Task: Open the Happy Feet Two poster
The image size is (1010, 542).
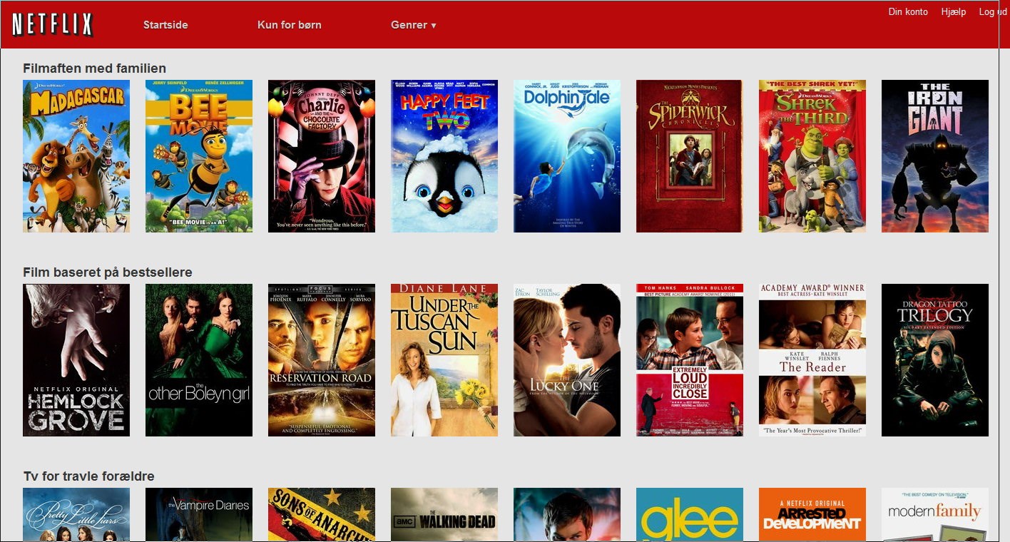Action: tap(444, 156)
